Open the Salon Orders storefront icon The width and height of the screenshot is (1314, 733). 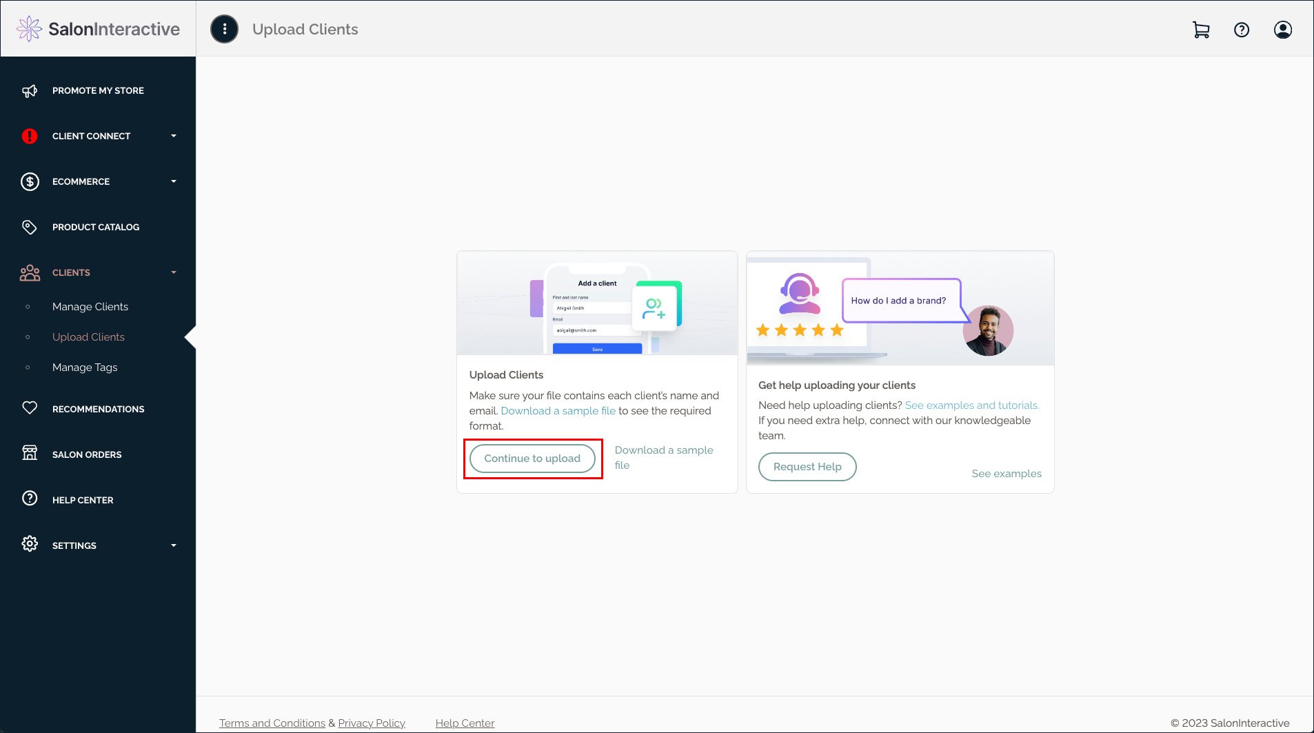point(30,454)
